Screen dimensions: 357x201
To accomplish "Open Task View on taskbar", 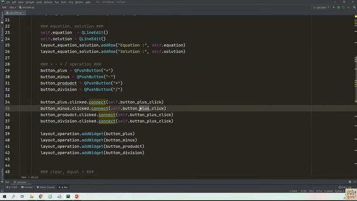I will click(22, 197).
